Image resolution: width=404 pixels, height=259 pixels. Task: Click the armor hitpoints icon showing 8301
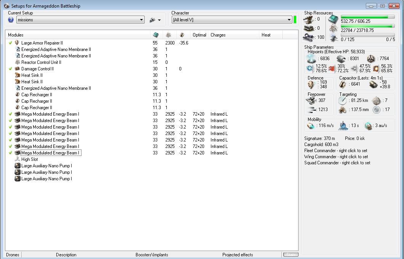pyautogui.click(x=341, y=59)
